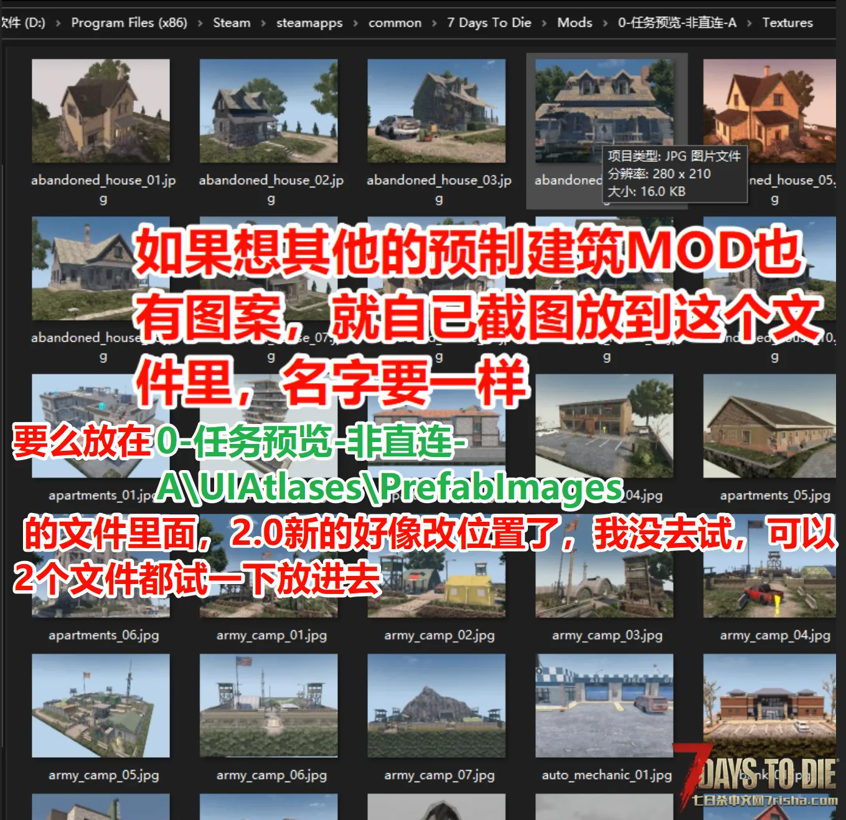This screenshot has width=846, height=820.
Task: Navigate to the 7 Days To Die folder
Action: [x=489, y=23]
